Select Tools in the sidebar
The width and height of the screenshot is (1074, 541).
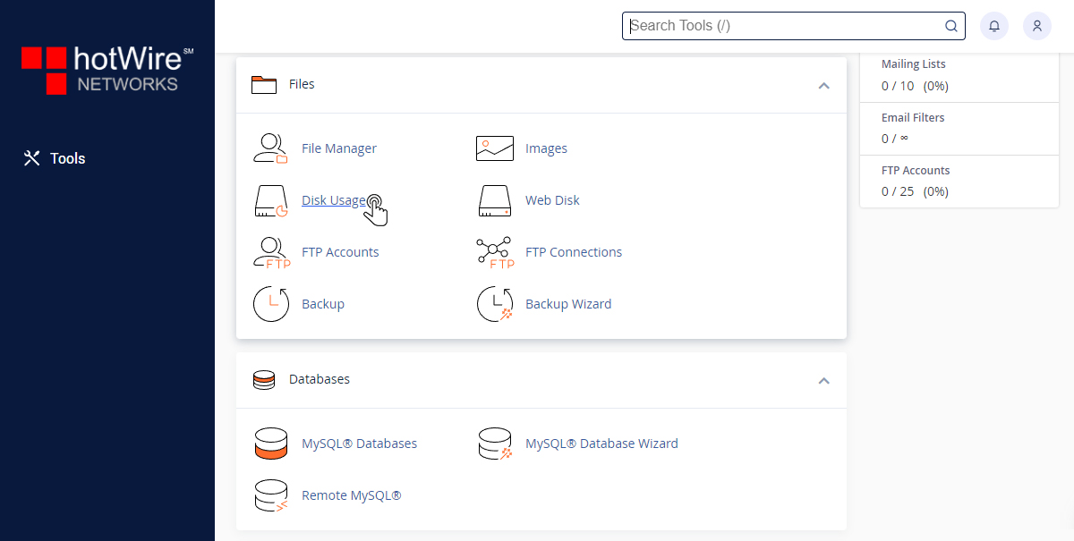[x=55, y=158]
